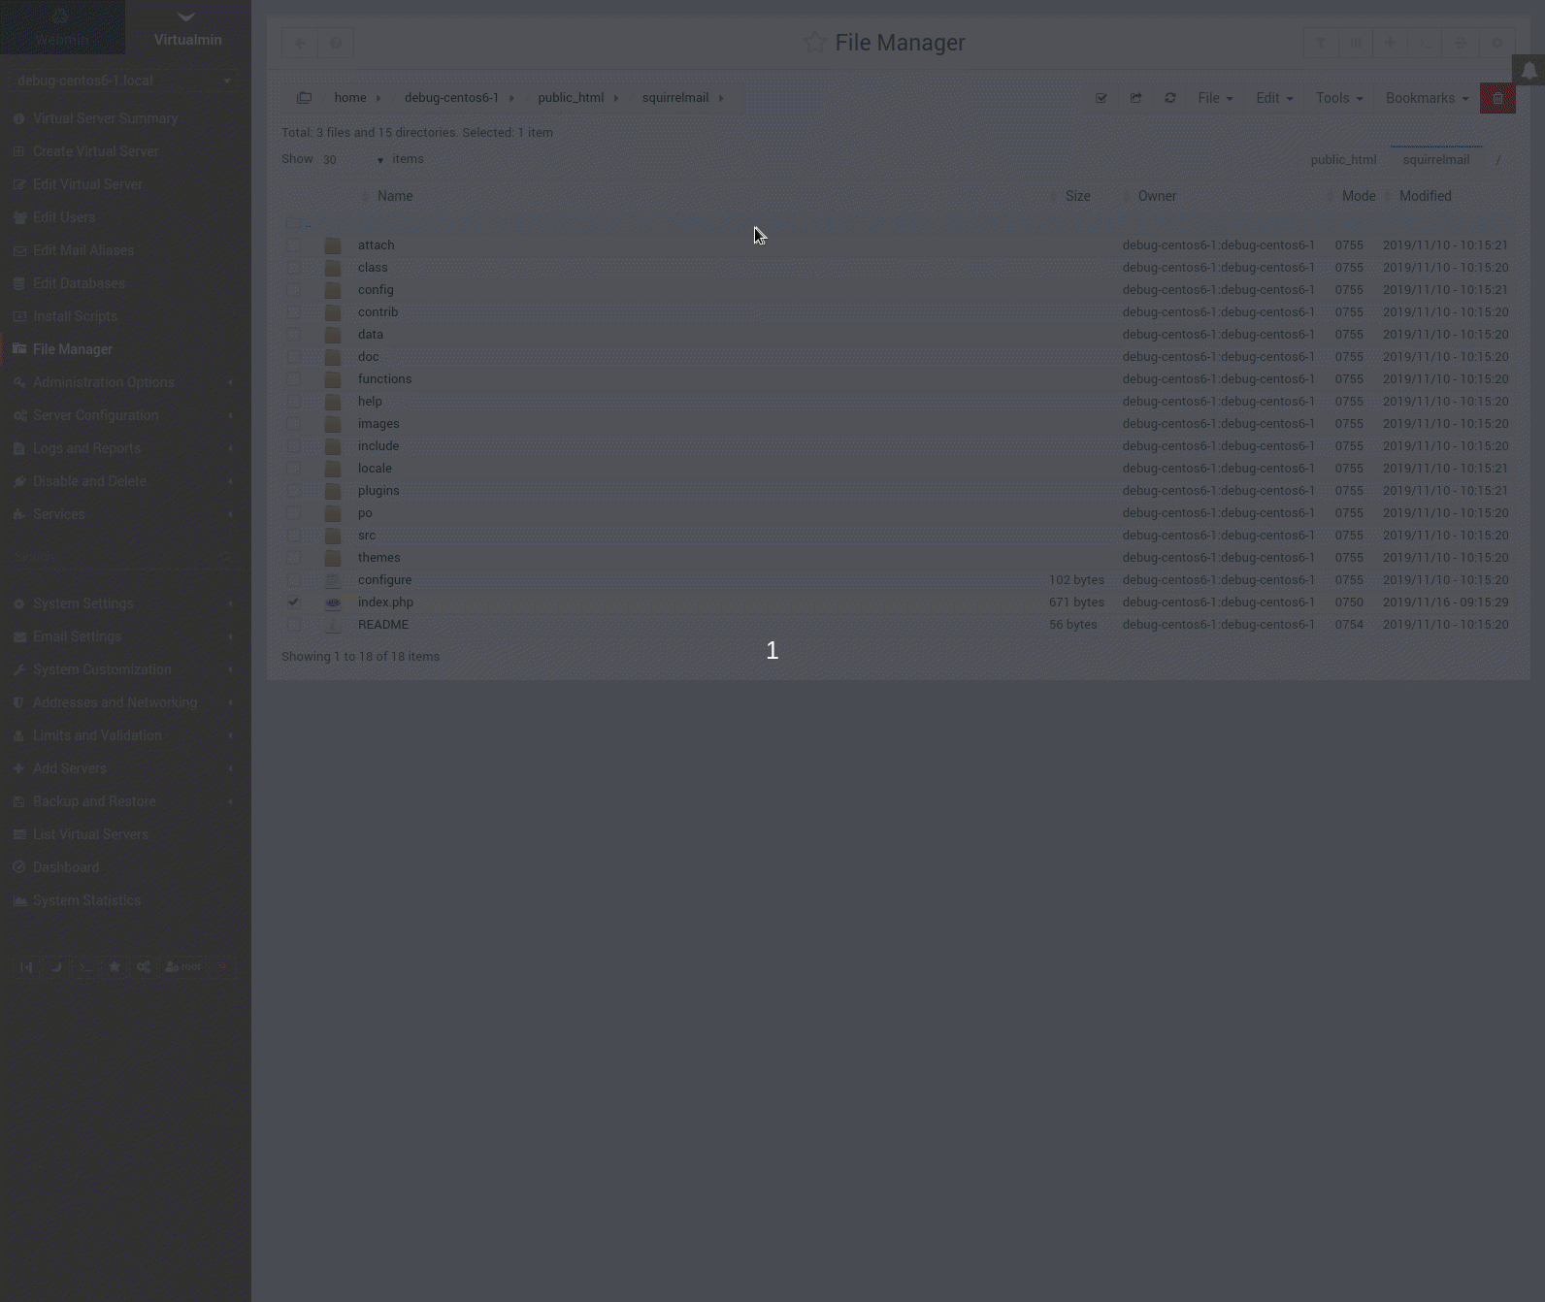Expand Logs and Reports in sidebar
This screenshot has width=1545, height=1302.
(125, 448)
